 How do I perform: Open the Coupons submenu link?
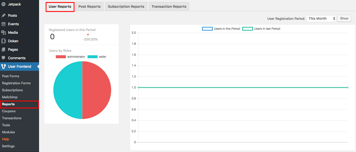click(9, 111)
